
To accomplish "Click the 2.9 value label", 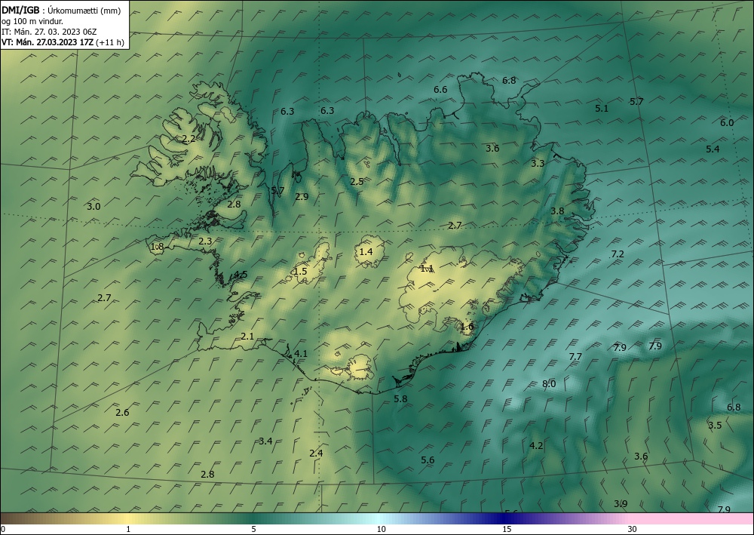I will 302,196.
